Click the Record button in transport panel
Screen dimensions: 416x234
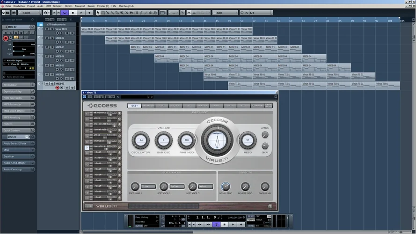coord(241,225)
